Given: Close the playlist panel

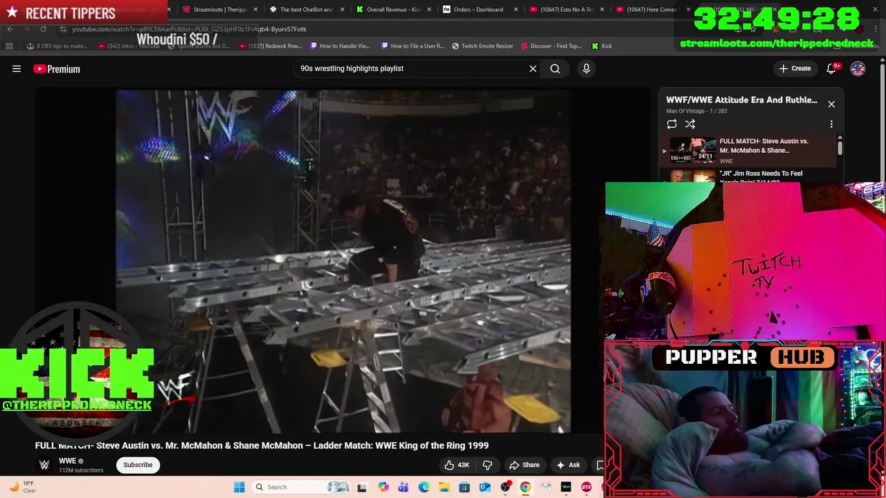Looking at the screenshot, I should (831, 104).
